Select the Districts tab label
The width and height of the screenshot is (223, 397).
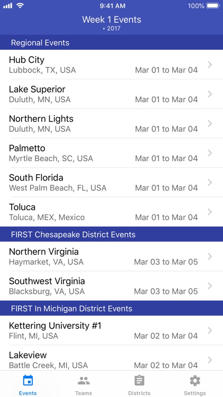tap(140, 393)
